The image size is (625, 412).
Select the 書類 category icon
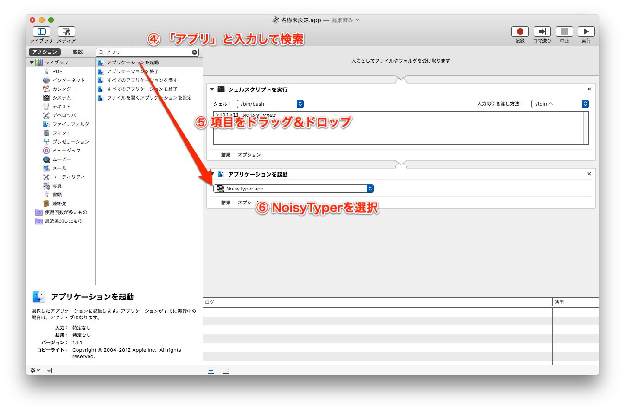pos(46,195)
